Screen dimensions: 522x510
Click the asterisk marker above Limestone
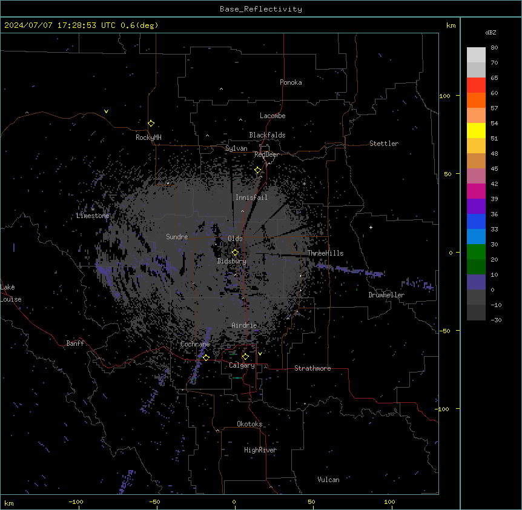point(93,210)
